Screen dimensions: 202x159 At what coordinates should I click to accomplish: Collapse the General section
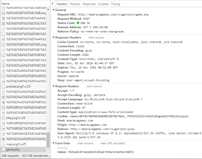53,10
